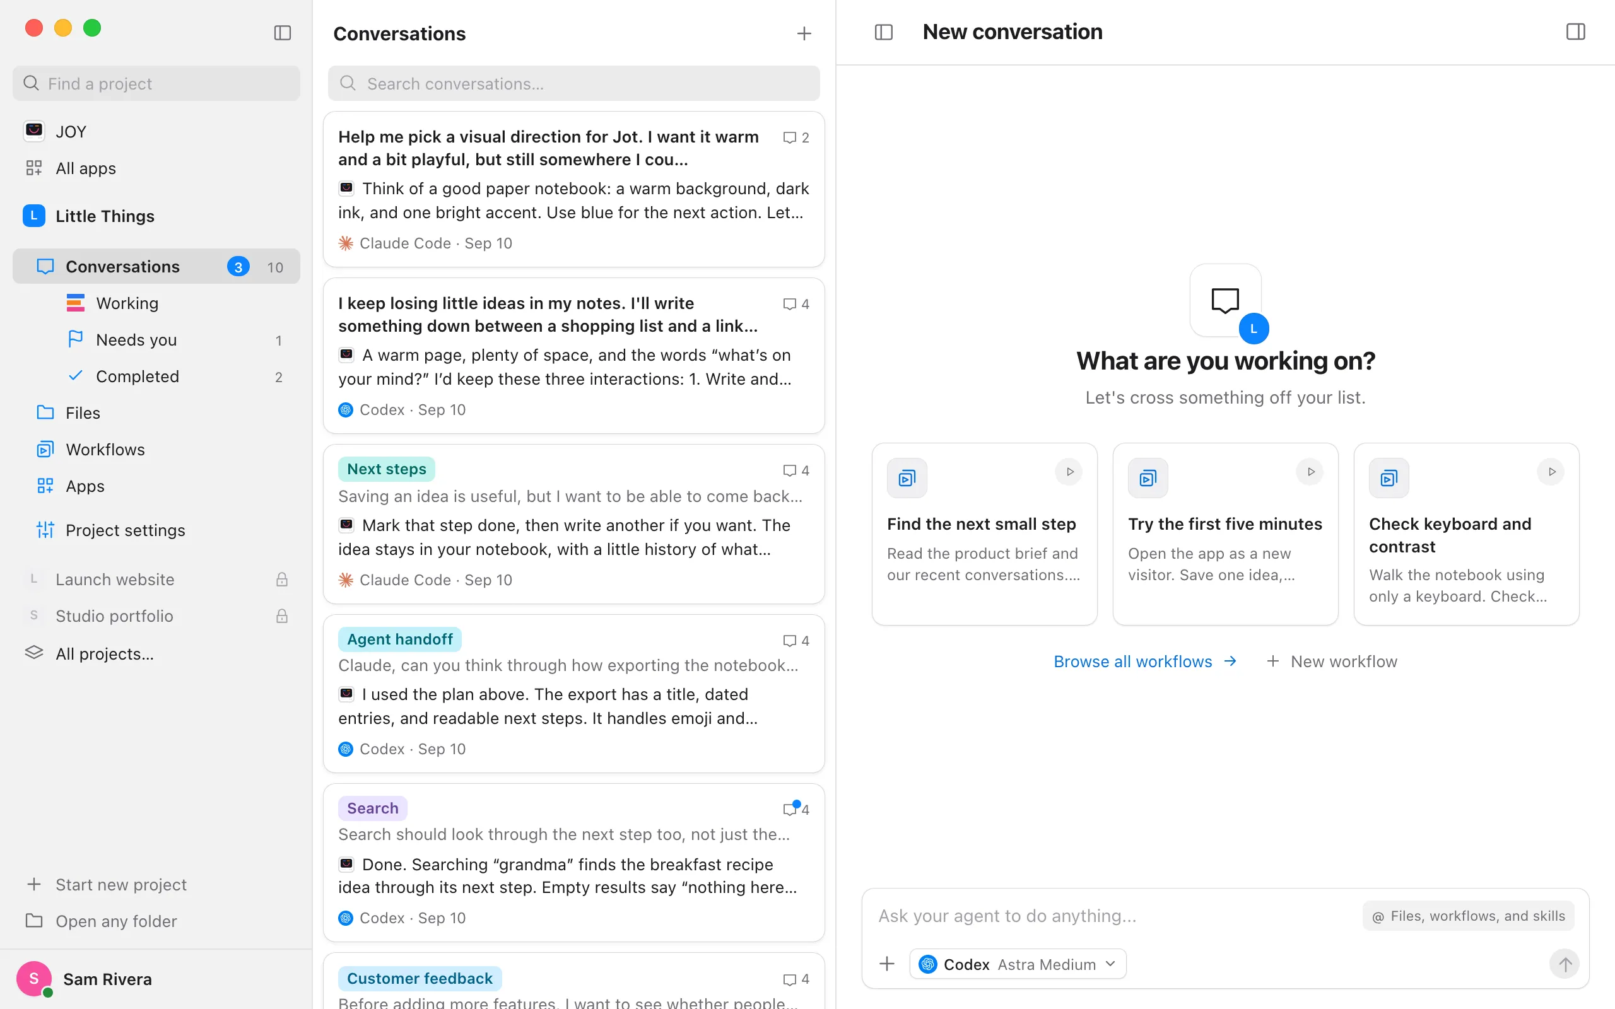Select the Little Things project
This screenshot has height=1009, width=1615.
coord(156,216)
